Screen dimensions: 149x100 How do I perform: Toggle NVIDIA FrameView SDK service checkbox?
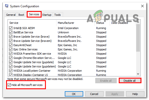pos(11,54)
